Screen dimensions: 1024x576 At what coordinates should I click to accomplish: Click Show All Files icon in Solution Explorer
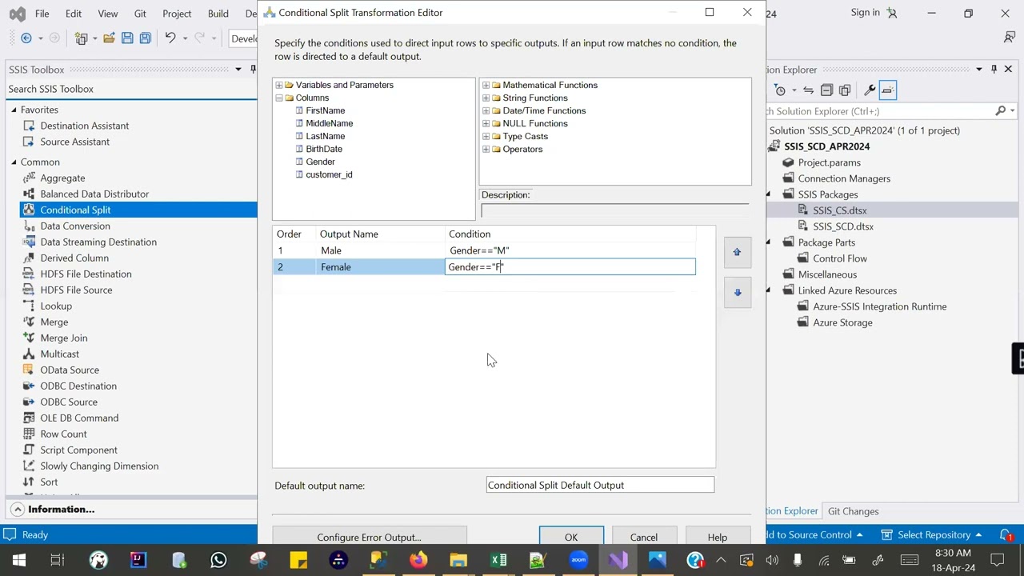[x=844, y=90]
